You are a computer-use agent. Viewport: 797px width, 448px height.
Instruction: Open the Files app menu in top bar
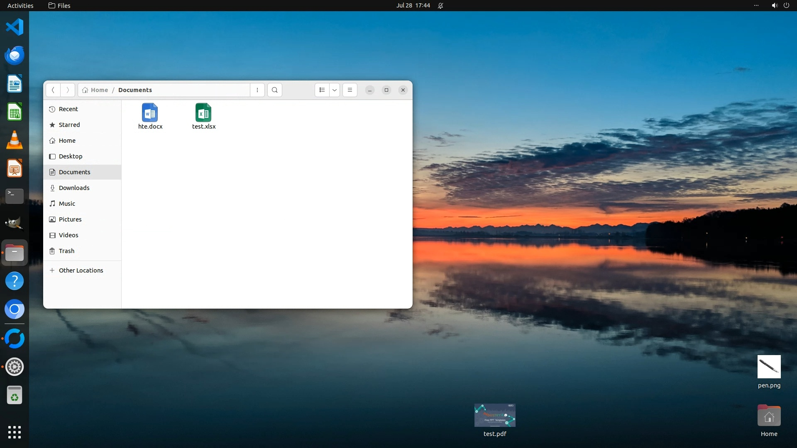click(x=59, y=5)
